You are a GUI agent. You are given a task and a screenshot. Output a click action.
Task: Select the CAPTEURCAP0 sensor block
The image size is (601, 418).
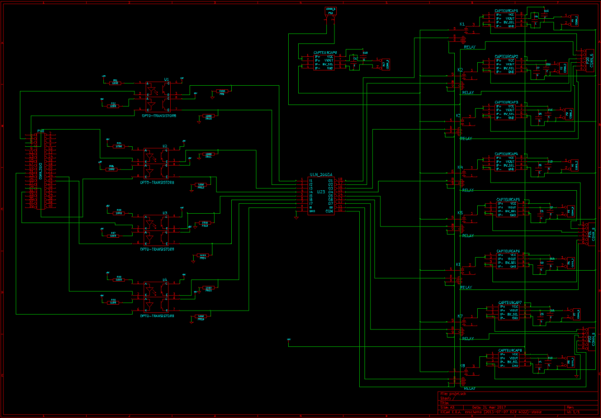[324, 62]
